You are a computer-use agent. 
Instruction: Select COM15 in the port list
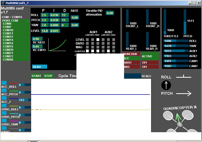pyautogui.click(x=16, y=46)
